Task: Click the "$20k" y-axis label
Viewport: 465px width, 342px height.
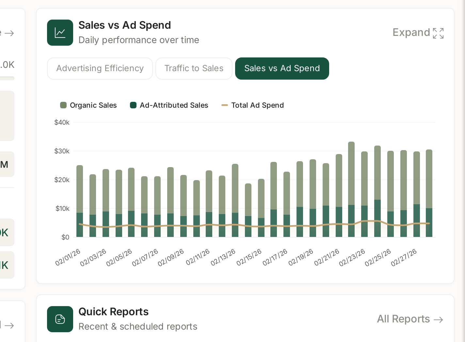Action: (x=62, y=180)
